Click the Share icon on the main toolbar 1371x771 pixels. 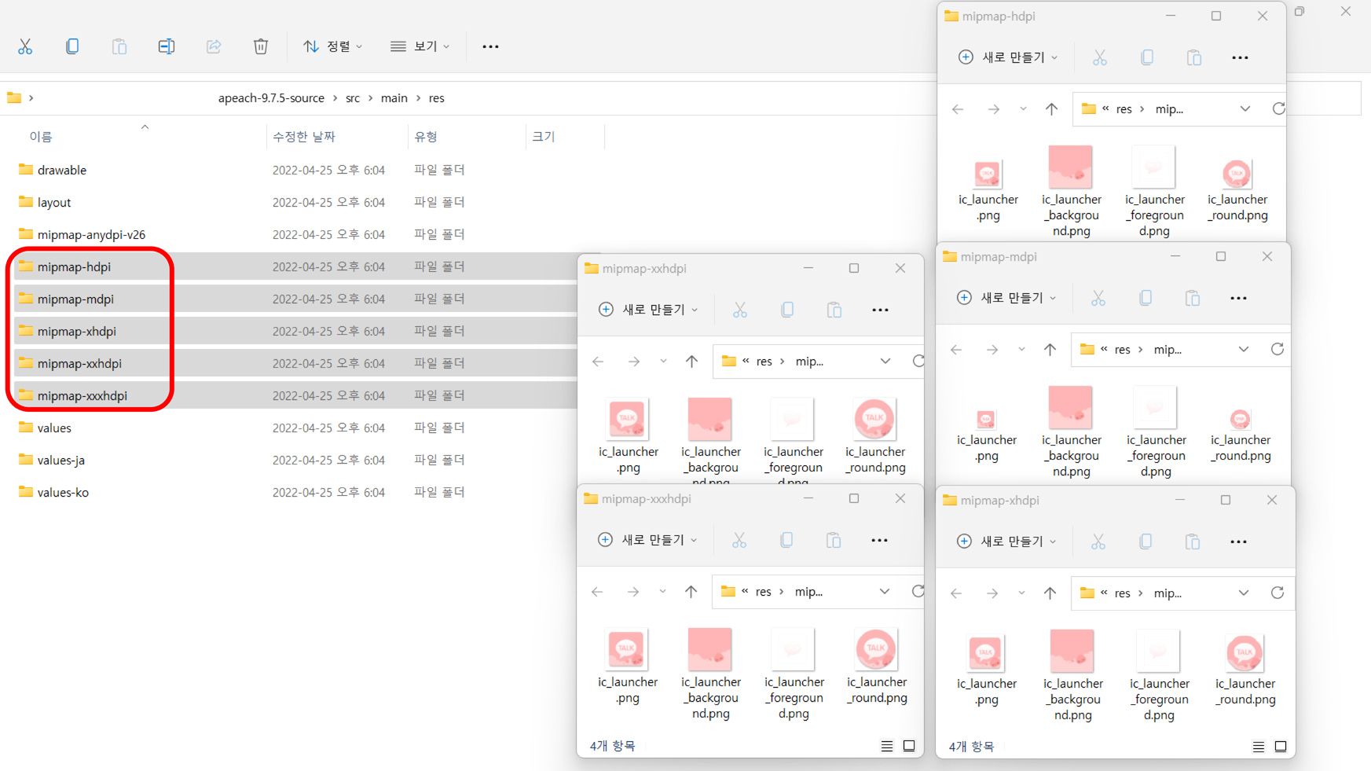[x=214, y=46]
